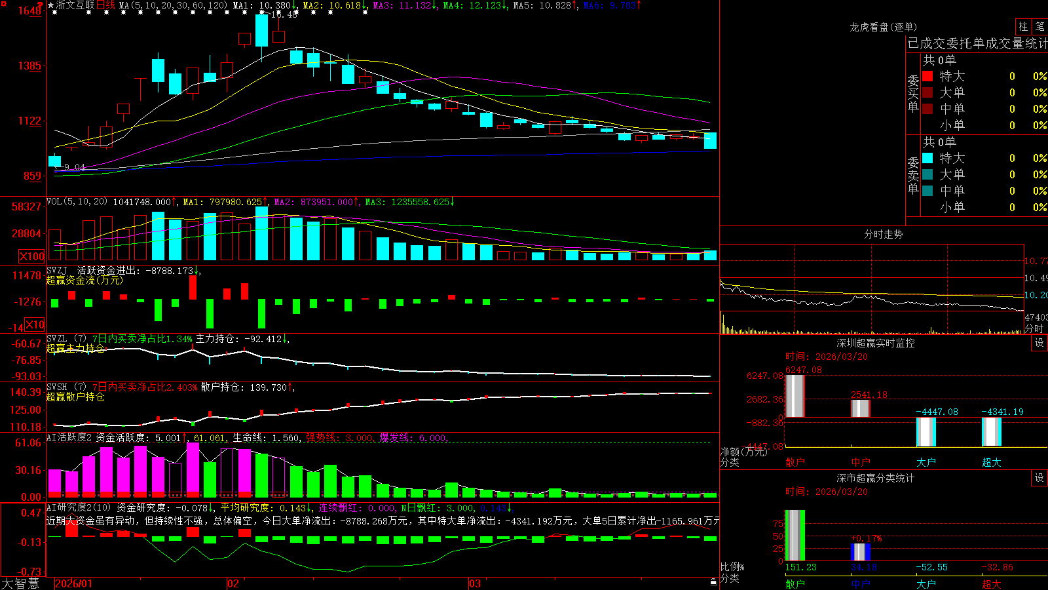This screenshot has height=590, width=1048.
Task: Switch order view to 柱 mode
Action: tap(1023, 26)
